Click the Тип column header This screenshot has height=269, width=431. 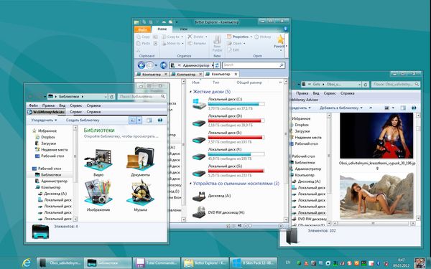tap(215, 82)
